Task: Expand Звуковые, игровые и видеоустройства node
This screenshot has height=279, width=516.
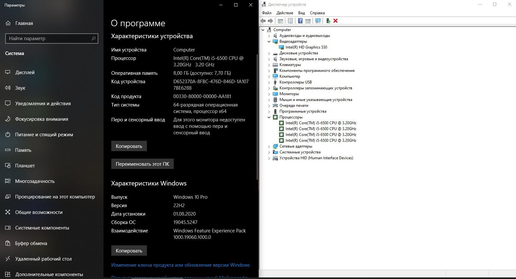Action: point(269,59)
